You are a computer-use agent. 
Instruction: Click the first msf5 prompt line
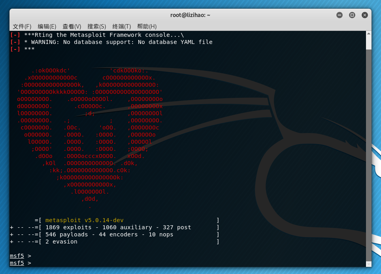(x=21, y=256)
